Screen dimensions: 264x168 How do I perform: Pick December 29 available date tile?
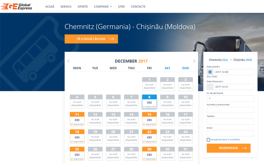click(149, 153)
